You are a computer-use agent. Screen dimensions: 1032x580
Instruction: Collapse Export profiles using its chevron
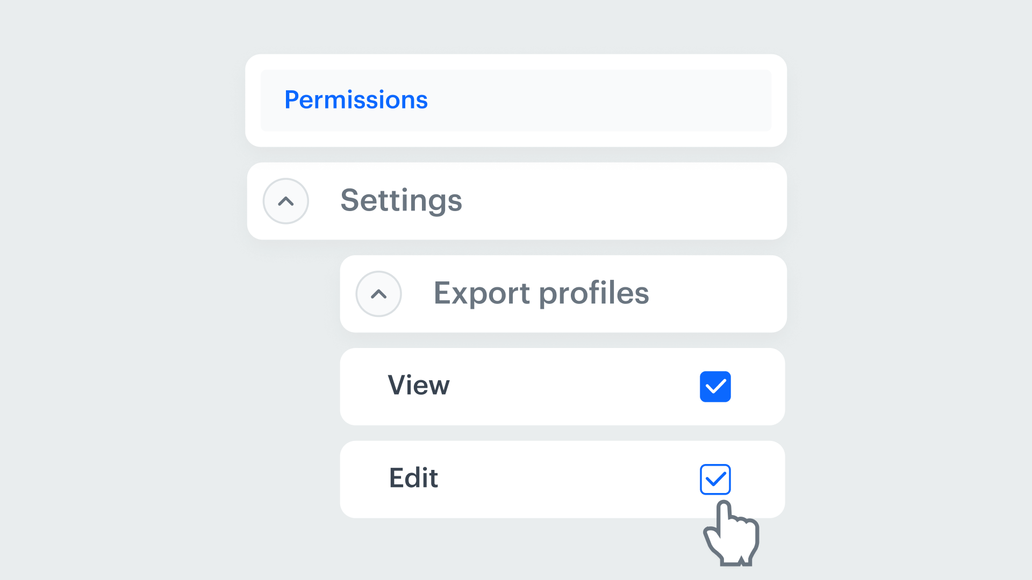point(378,294)
